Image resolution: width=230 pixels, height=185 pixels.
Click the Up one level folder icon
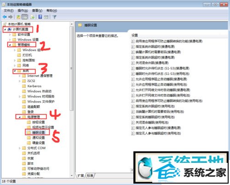click(18, 17)
